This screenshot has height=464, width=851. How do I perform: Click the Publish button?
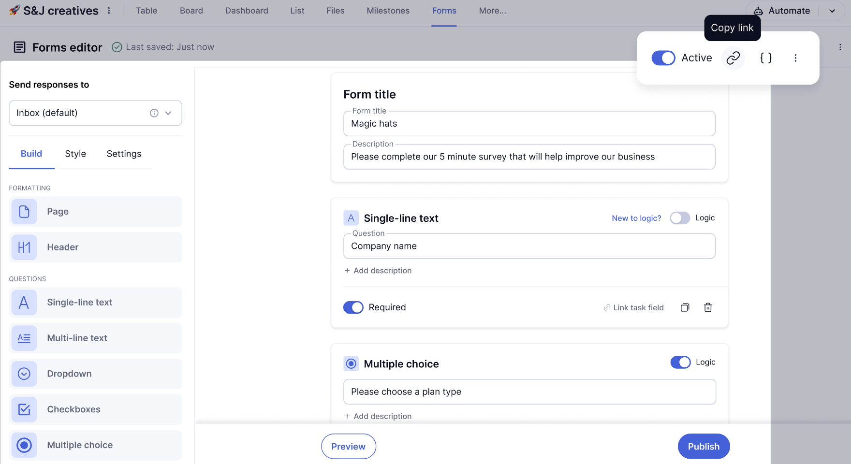point(704,447)
